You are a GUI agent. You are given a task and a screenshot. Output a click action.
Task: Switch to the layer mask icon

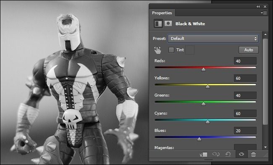168,24
